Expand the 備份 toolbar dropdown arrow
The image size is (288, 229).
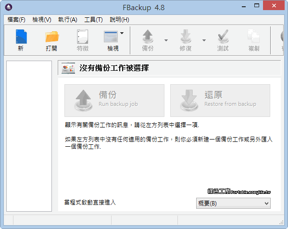pos(166,40)
